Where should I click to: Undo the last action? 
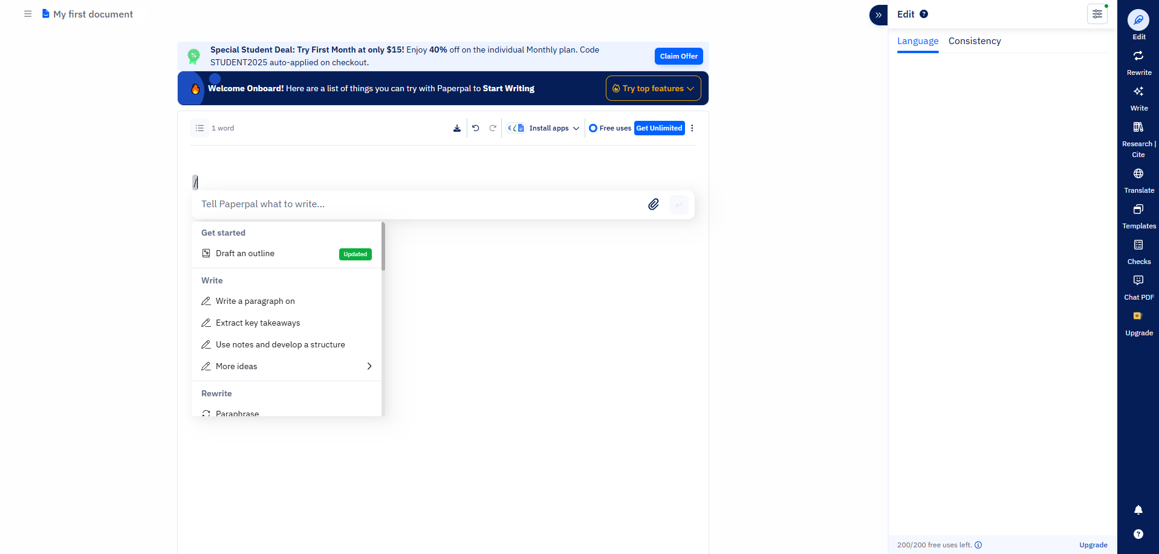(476, 128)
